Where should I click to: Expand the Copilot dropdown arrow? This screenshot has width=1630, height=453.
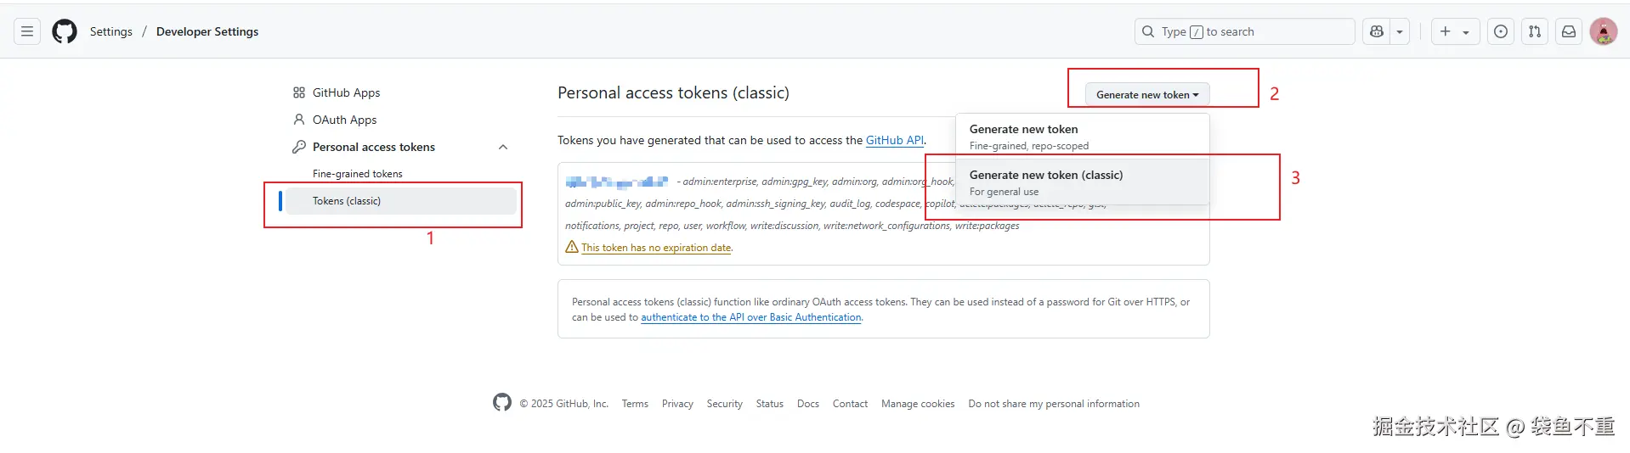1400,31
